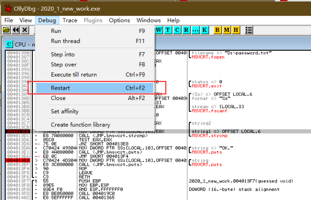Choose Close (Alt+F2) in Debug menu
The width and height of the screenshot is (311, 200).
coord(95,98)
